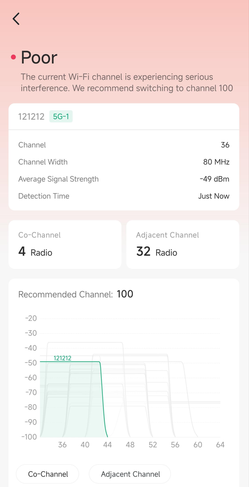Viewport: 249px width, 487px height.
Task: Open the Co-Channel 4 Radio card
Action: pos(65,245)
